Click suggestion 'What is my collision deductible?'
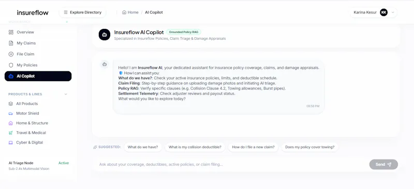414x189 pixels. tap(195, 147)
